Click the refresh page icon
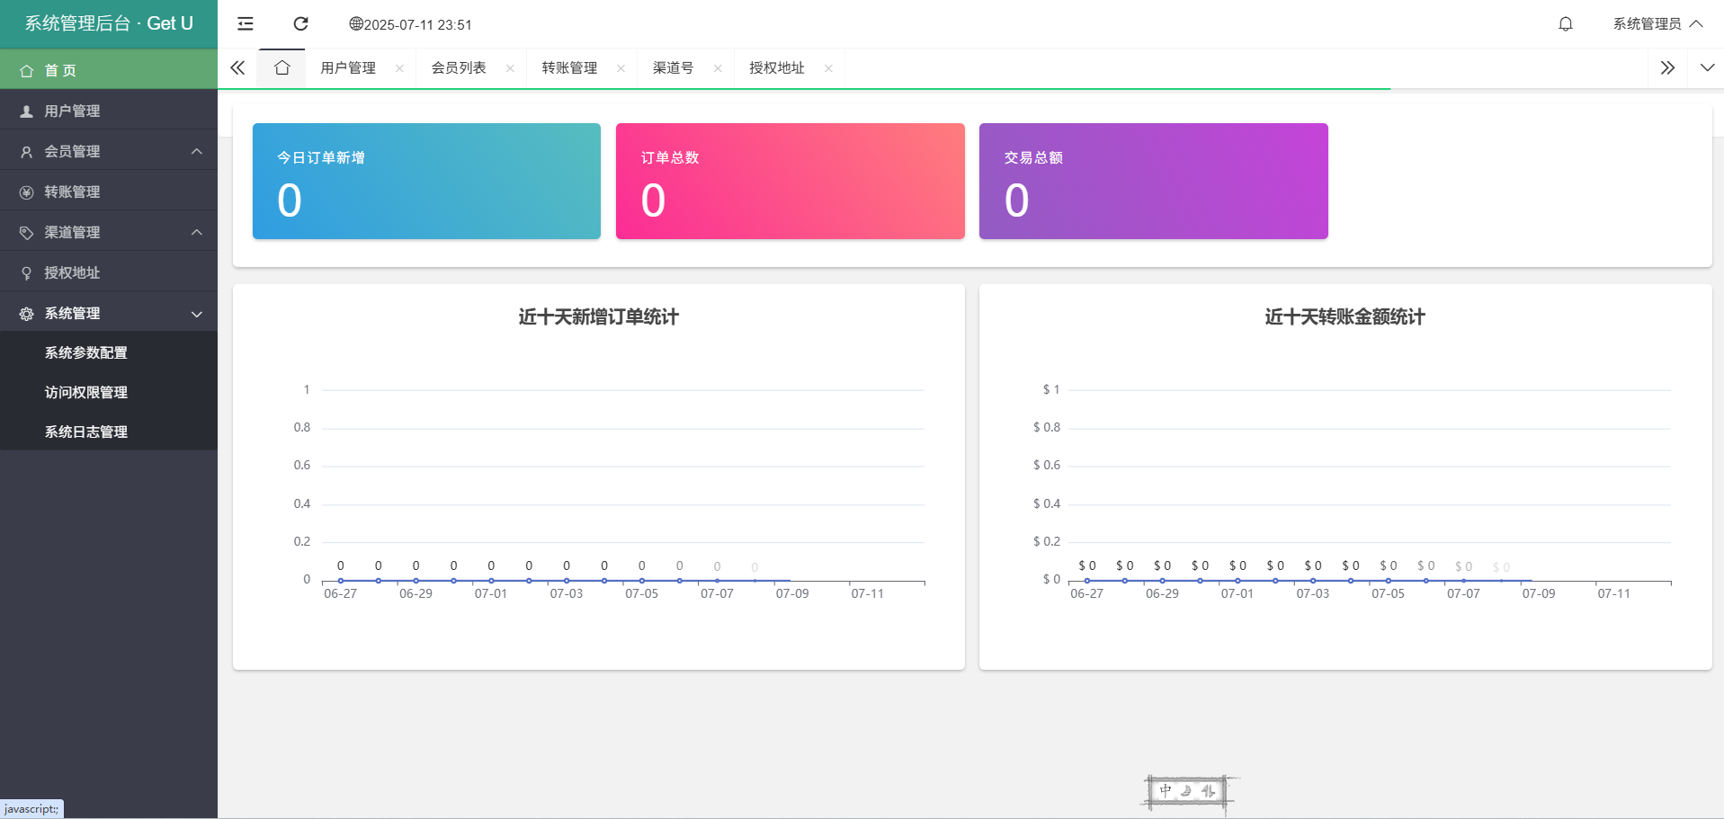The height and width of the screenshot is (819, 1724). (301, 24)
